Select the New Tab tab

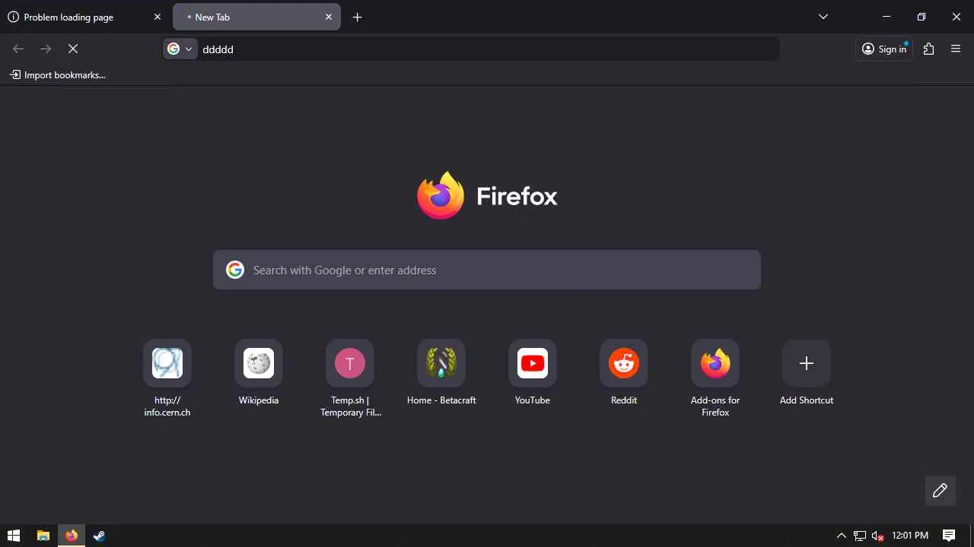(x=256, y=17)
